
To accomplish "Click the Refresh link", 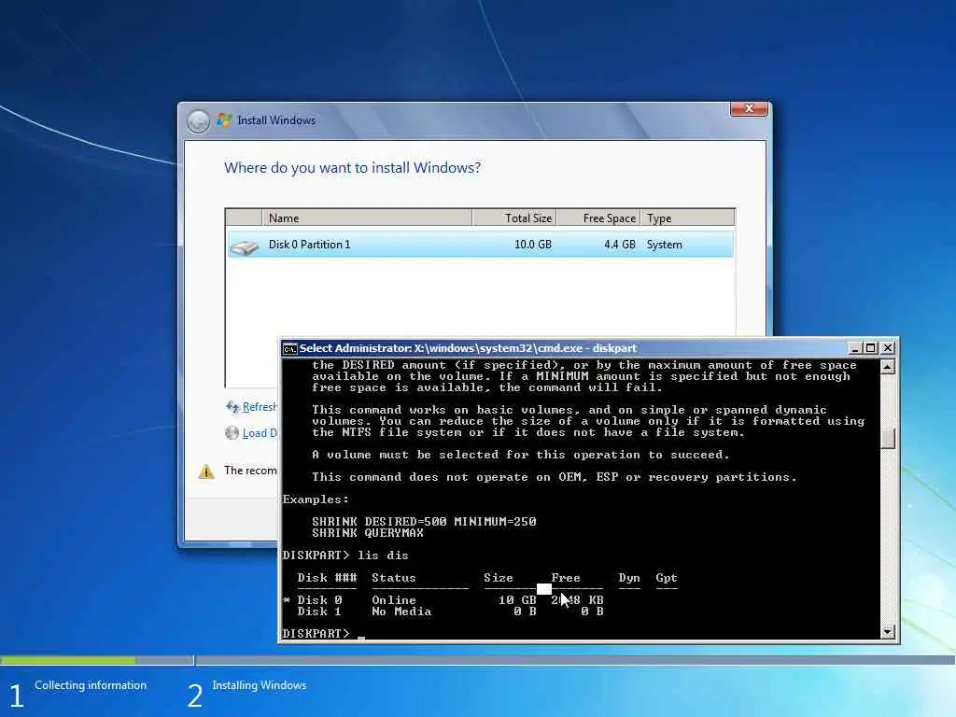I will click(x=260, y=407).
